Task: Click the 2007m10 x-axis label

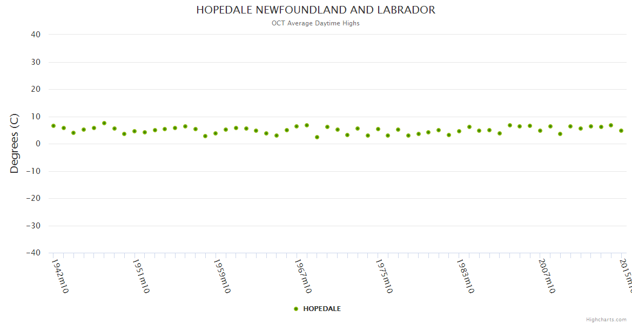Action: [x=546, y=275]
